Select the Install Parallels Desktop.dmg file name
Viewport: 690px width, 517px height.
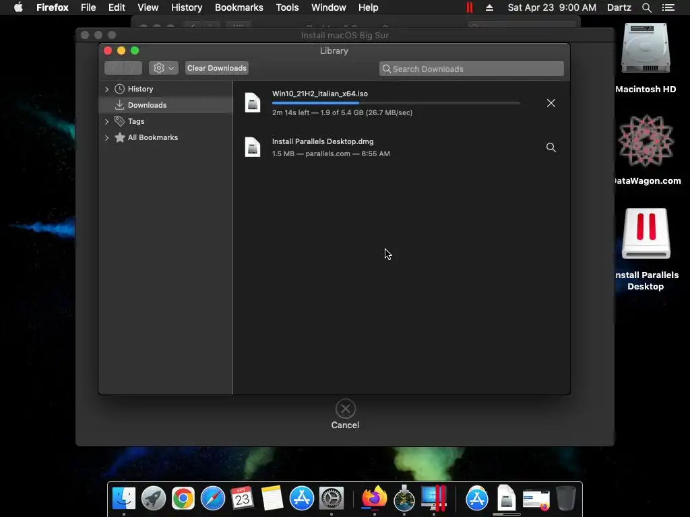click(323, 141)
